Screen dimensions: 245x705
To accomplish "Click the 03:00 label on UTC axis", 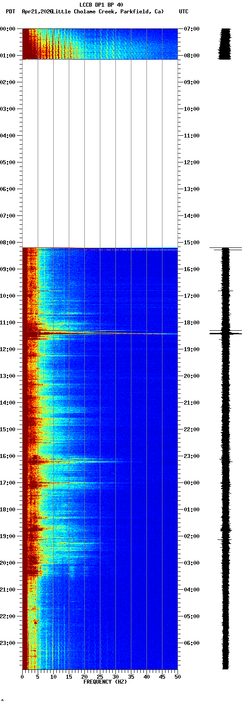I will pos(192,563).
